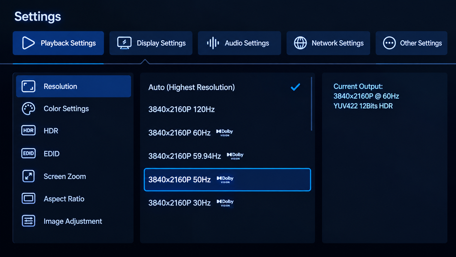The height and width of the screenshot is (257, 456).
Task: Switch to the Network Settings tab
Action: [328, 43]
